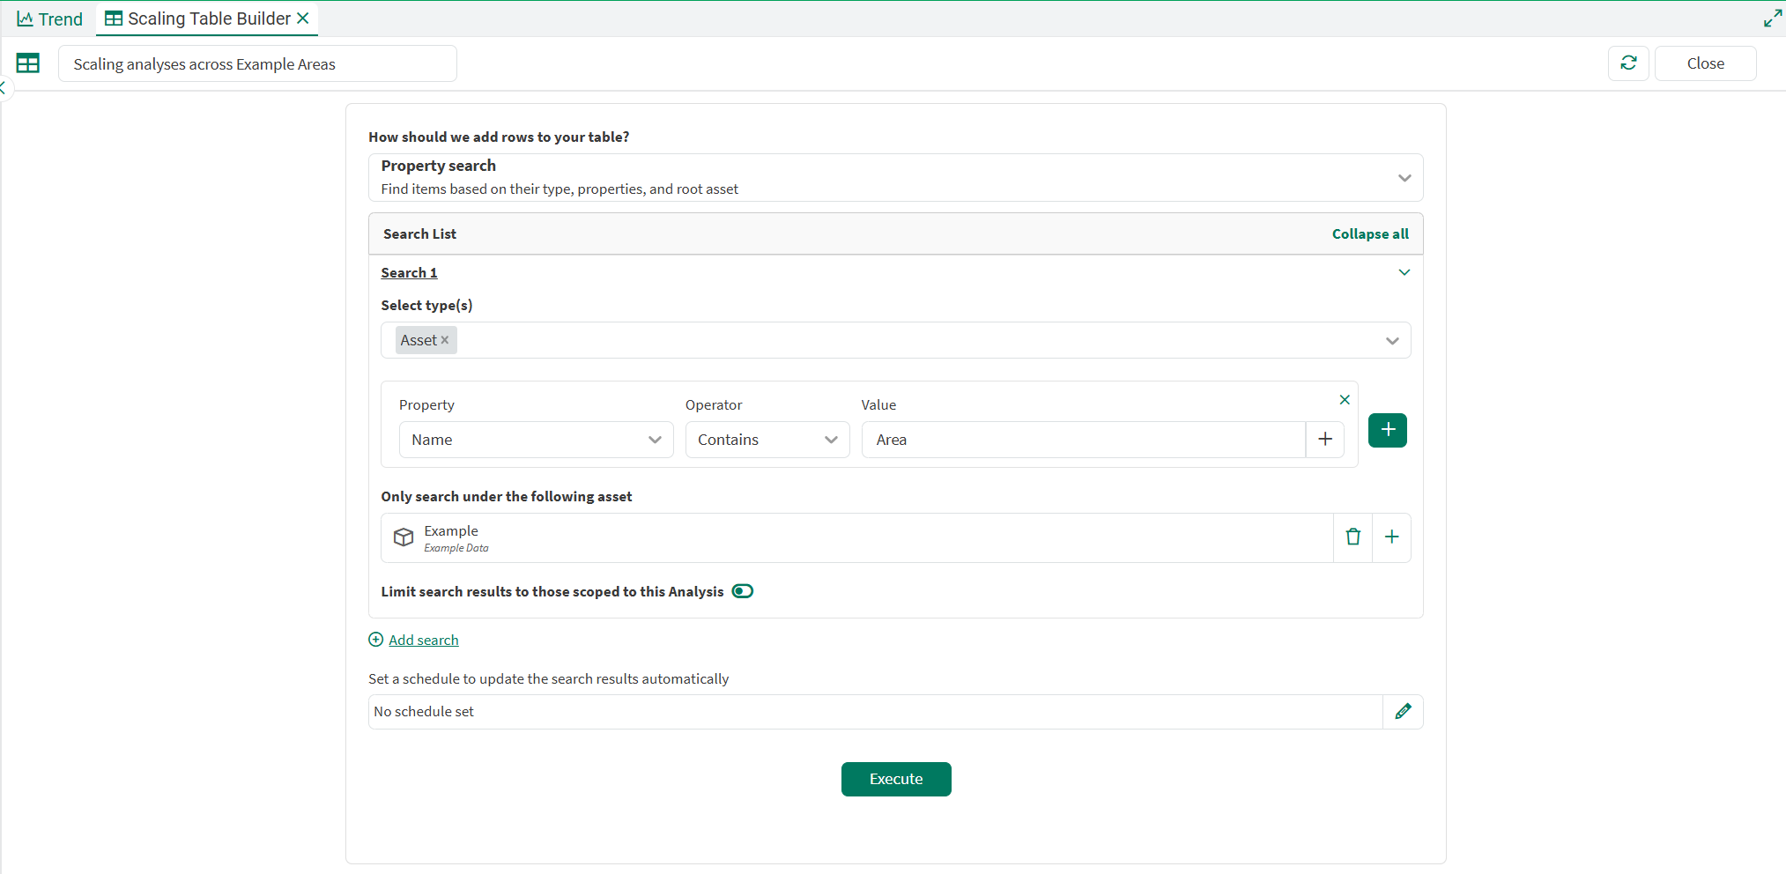Remove the Asset type tag
The height and width of the screenshot is (874, 1786).
[445, 341]
